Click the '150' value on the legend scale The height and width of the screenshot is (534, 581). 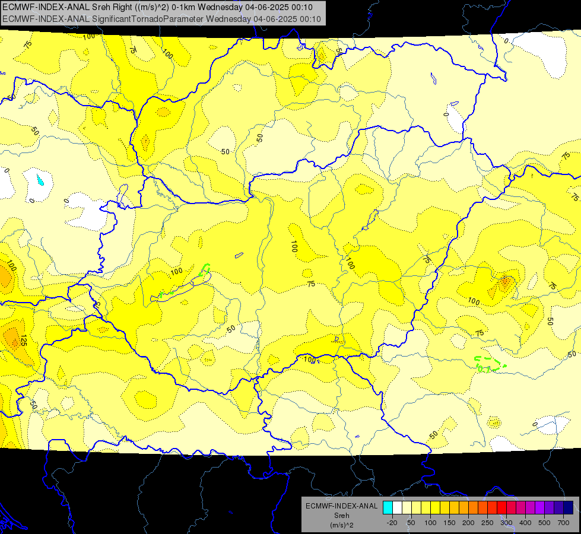coord(449,523)
